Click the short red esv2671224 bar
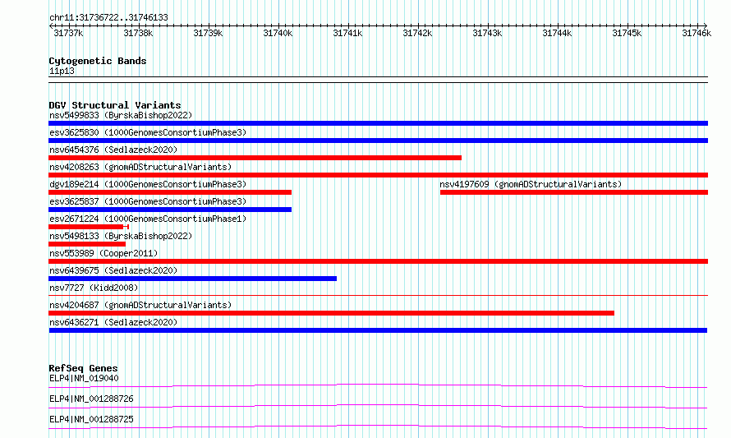The height and width of the screenshot is (438, 731). [89, 227]
